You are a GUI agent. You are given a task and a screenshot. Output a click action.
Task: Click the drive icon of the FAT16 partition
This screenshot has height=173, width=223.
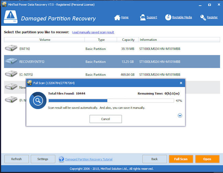(x=11, y=48)
